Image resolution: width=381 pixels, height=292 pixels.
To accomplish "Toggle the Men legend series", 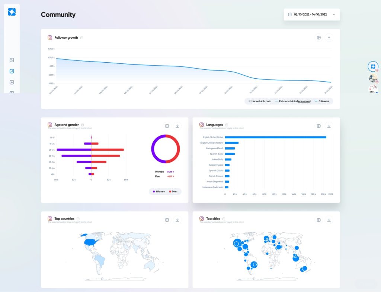I will pos(173,191).
